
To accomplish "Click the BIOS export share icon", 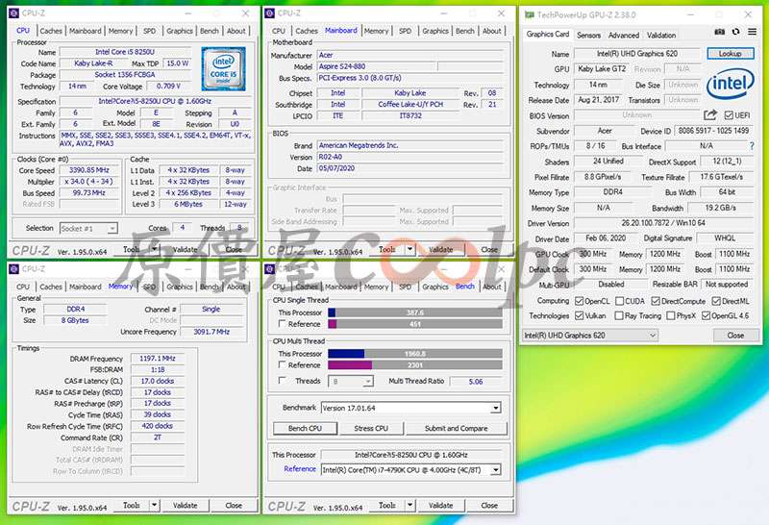I will click(x=710, y=115).
